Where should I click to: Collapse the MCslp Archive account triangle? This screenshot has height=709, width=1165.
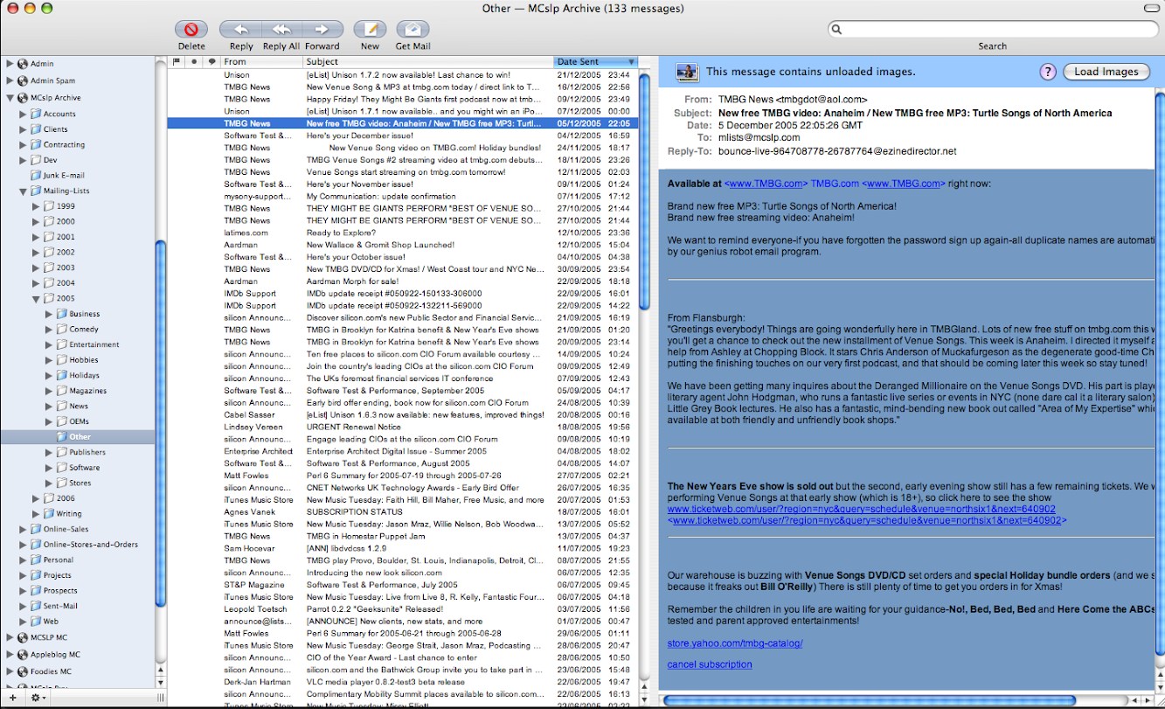pyautogui.click(x=10, y=98)
